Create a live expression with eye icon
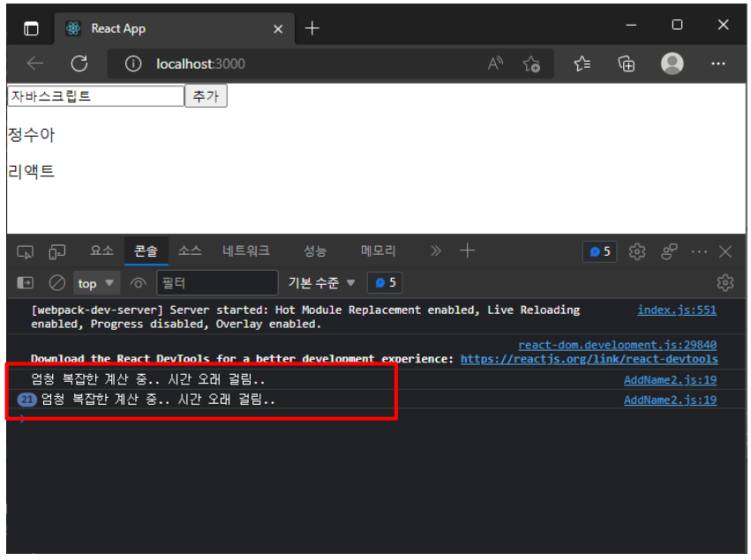 coord(138,283)
